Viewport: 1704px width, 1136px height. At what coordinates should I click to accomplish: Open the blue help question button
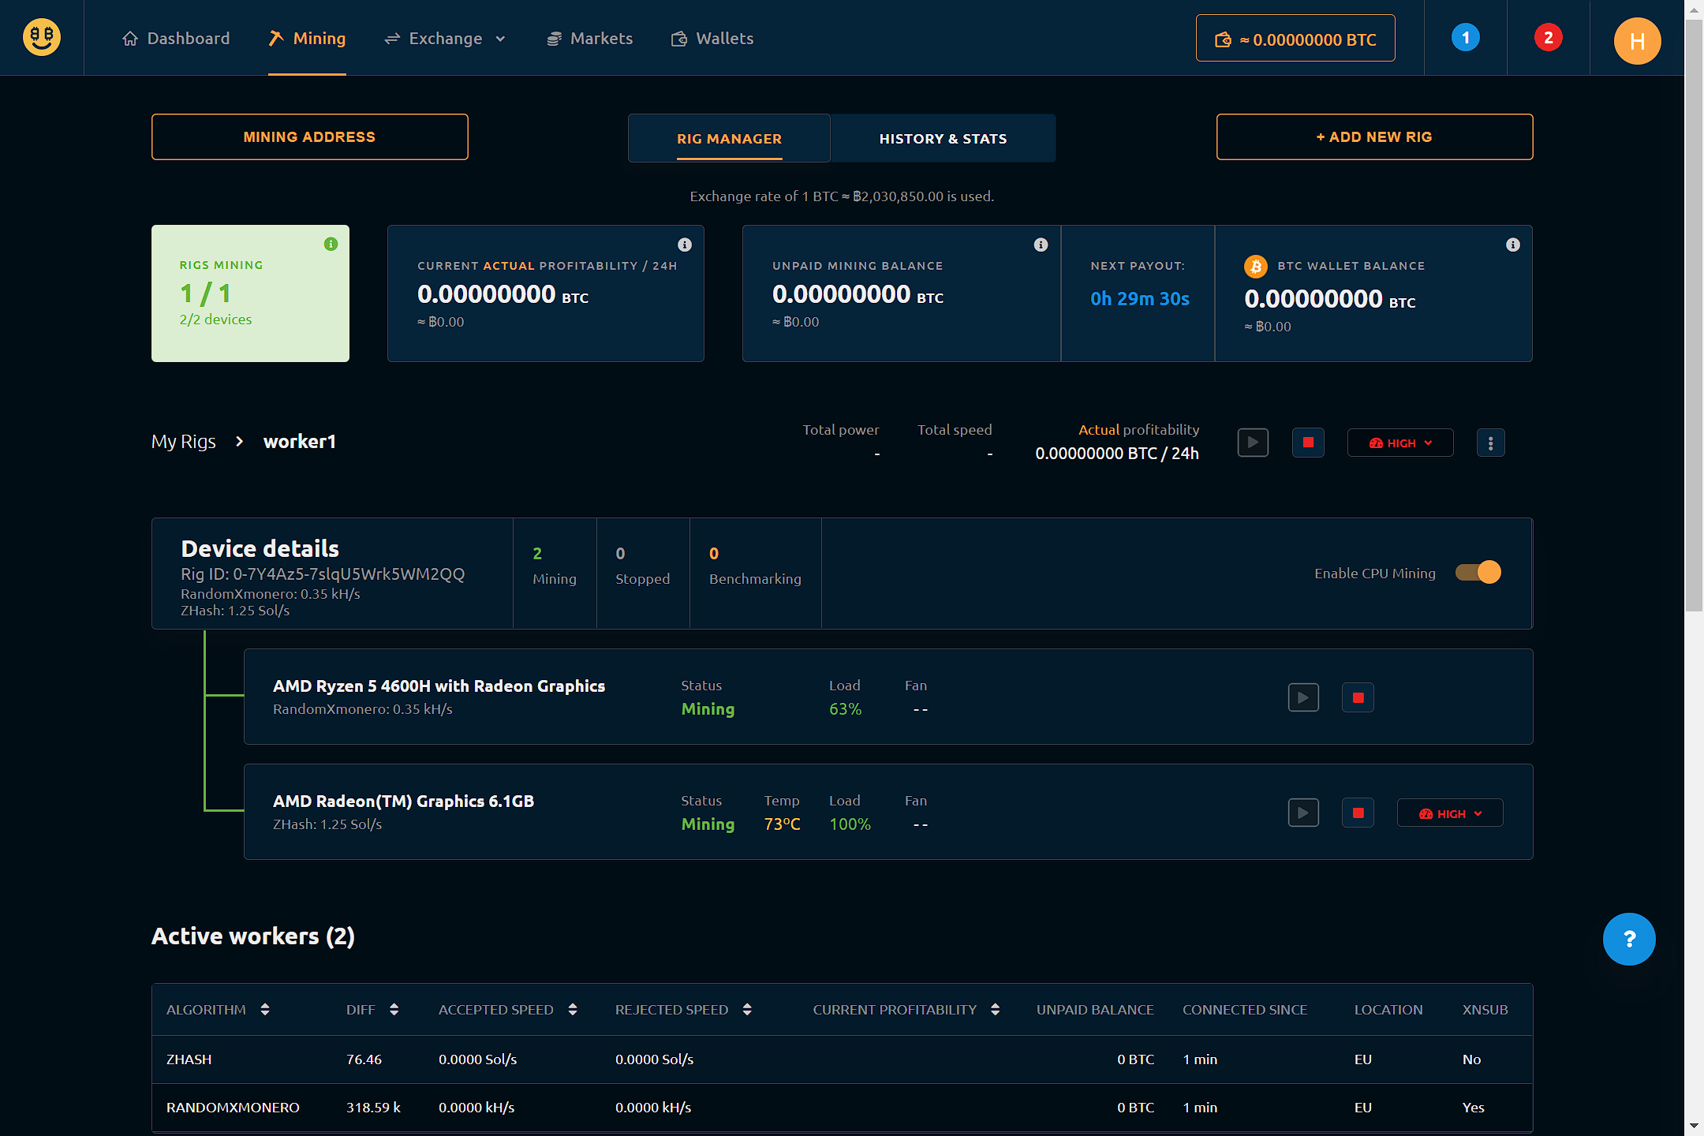click(1629, 939)
